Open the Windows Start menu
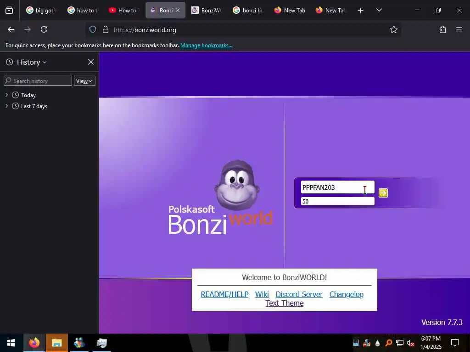Screen dimensions: 470x352 (x=11, y=343)
